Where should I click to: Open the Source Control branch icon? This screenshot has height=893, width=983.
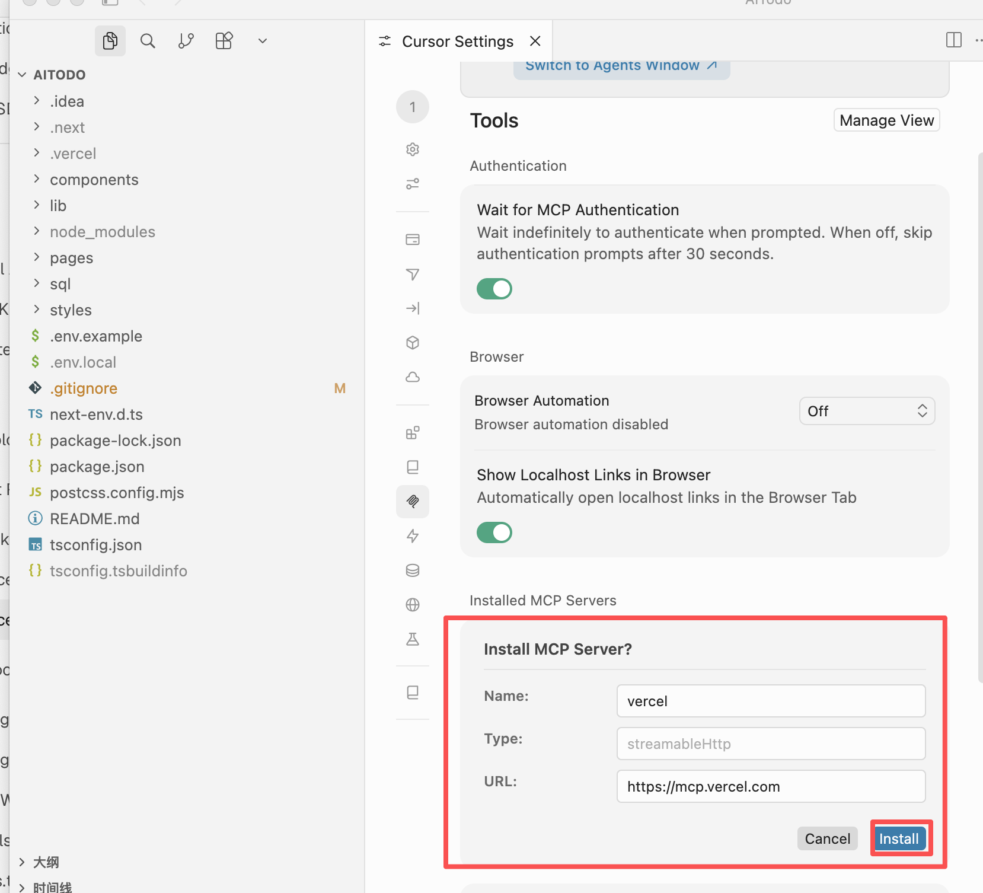(x=186, y=41)
